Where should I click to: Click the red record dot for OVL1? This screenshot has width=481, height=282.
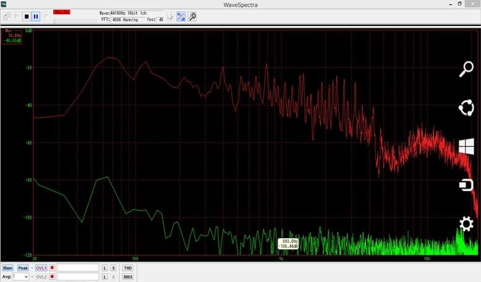52,268
